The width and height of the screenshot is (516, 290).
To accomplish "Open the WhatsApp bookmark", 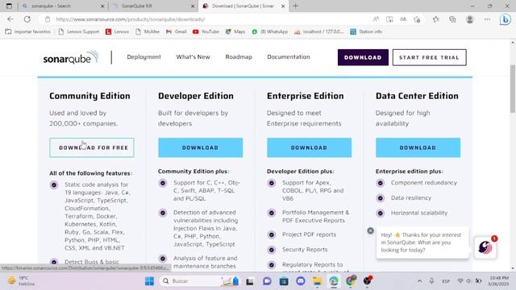I will point(270,31).
